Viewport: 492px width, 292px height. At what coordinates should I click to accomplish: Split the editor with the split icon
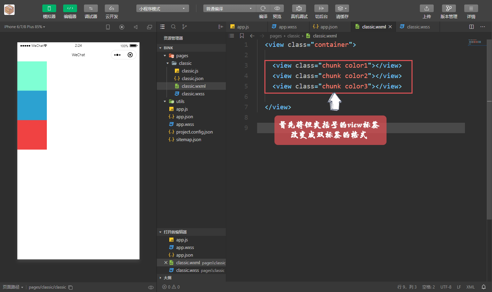point(472,27)
